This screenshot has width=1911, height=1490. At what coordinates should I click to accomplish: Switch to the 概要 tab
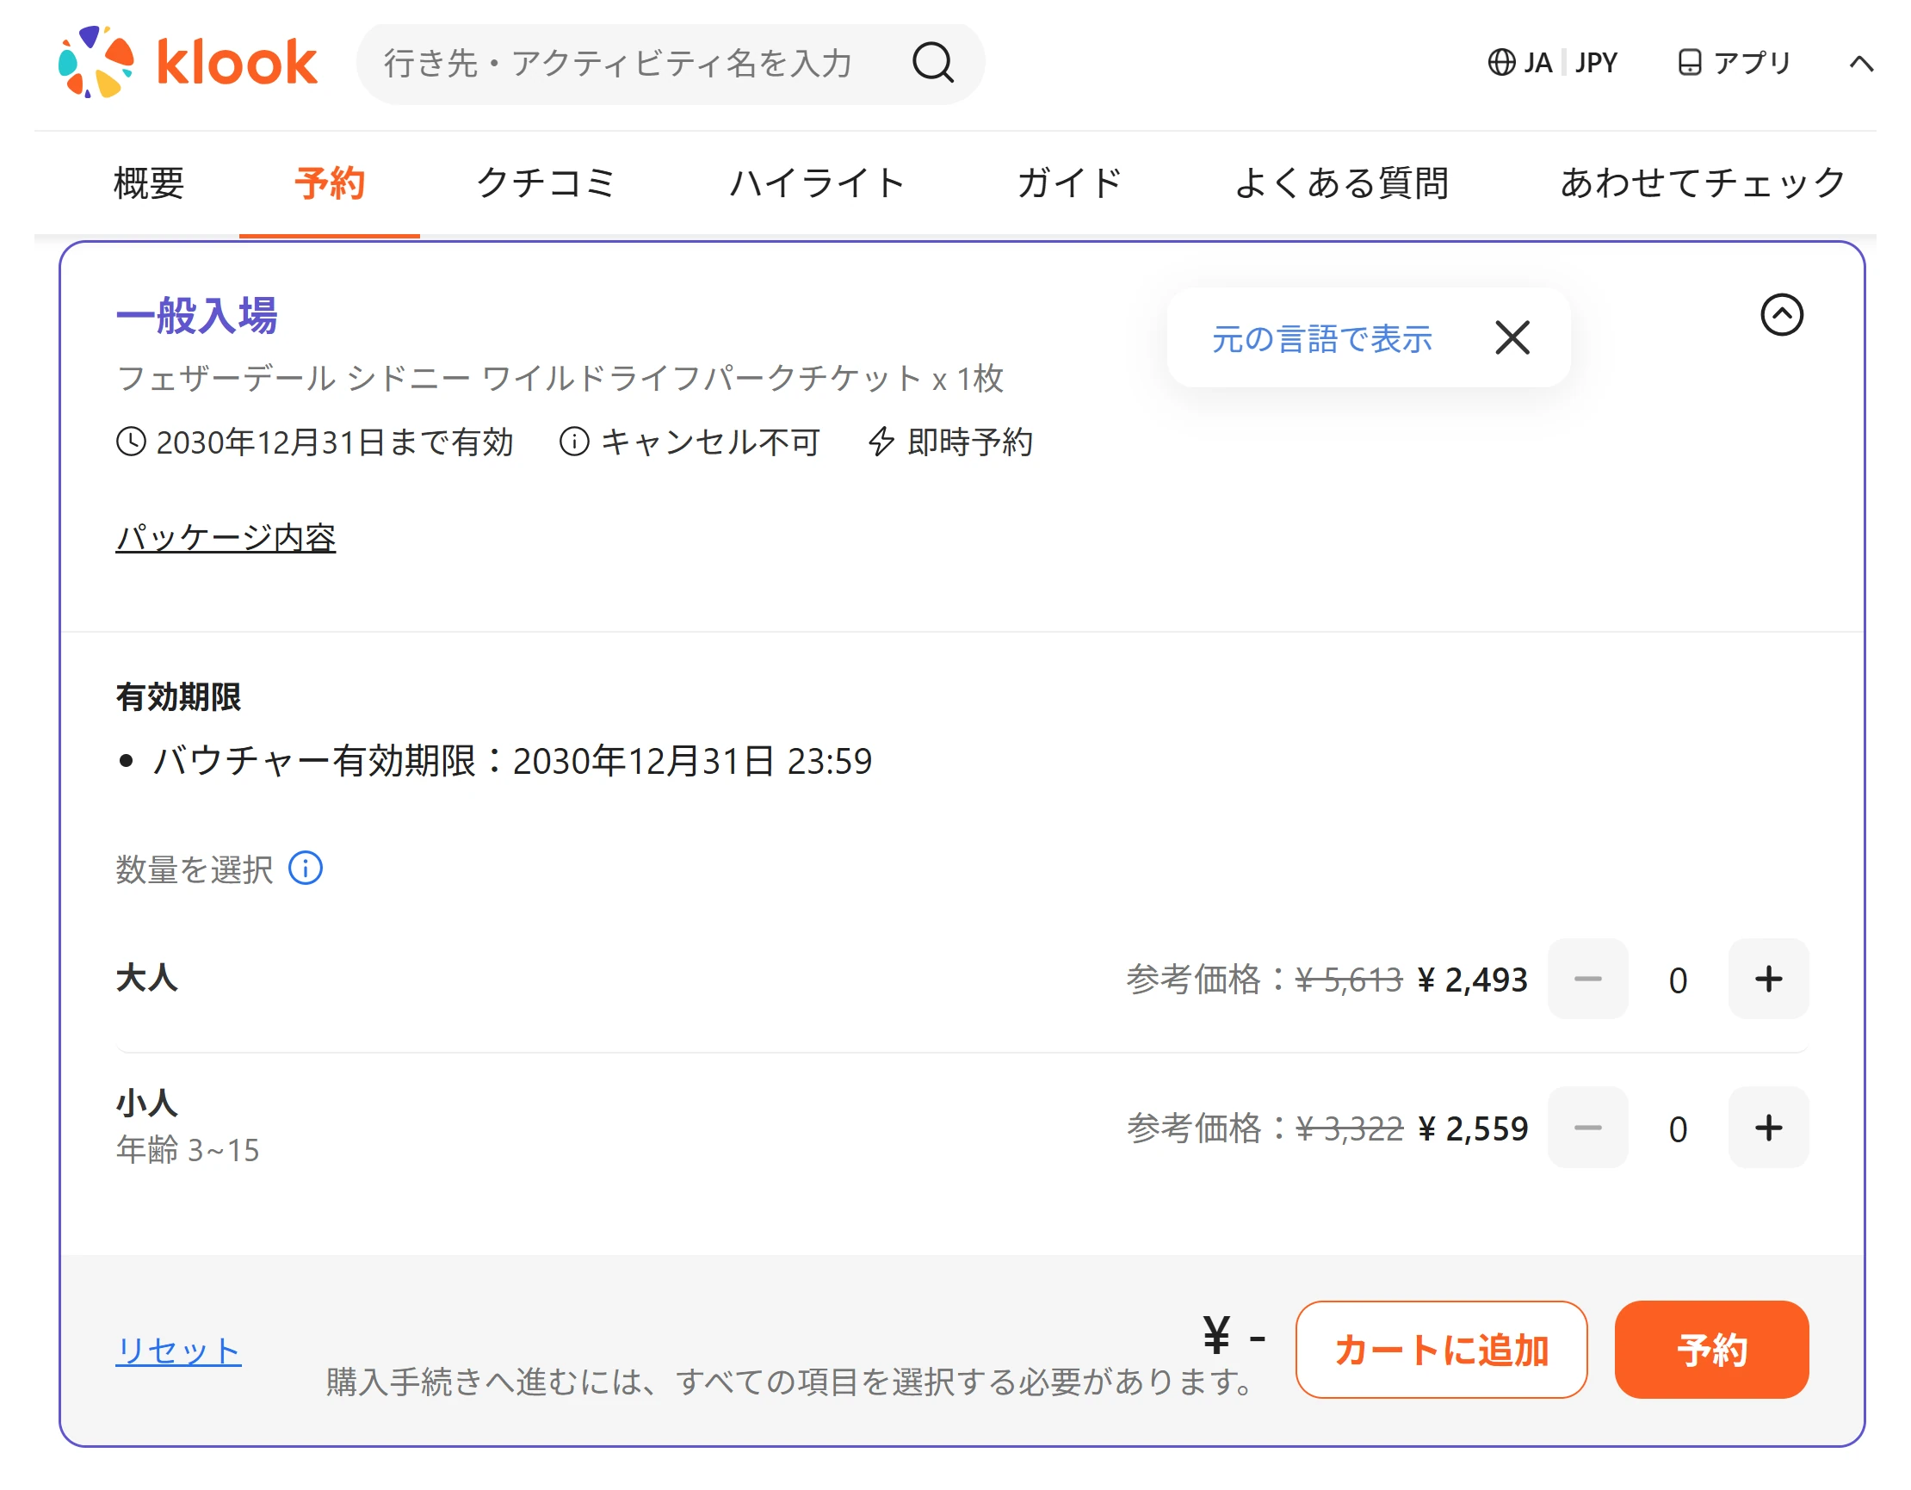[149, 183]
